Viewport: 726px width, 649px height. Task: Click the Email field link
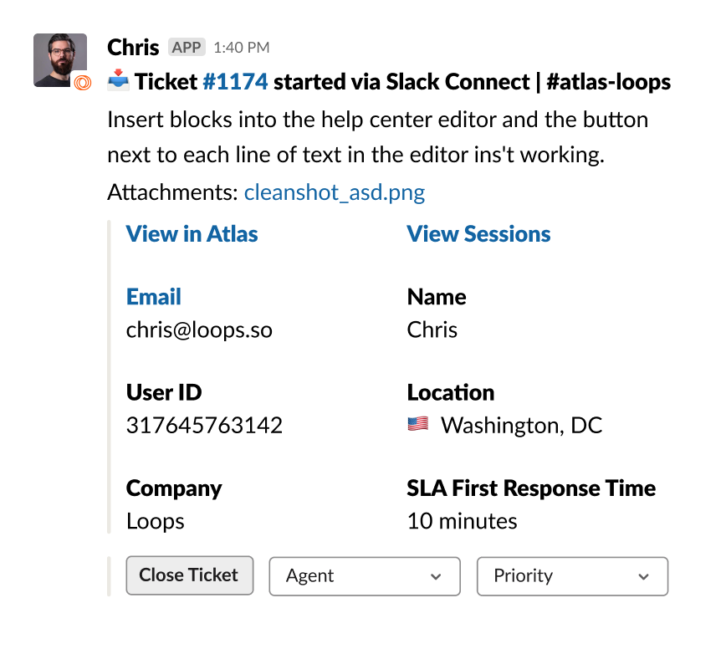tap(153, 297)
